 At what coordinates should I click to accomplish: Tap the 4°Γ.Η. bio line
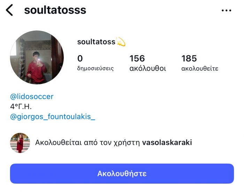21,107
